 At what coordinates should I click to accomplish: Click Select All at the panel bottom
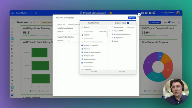click(x=94, y=72)
